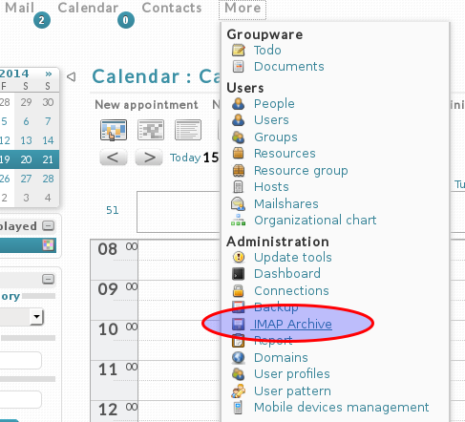The image size is (465, 422).
Task: Switch to the month grid view icon
Action: 151,130
